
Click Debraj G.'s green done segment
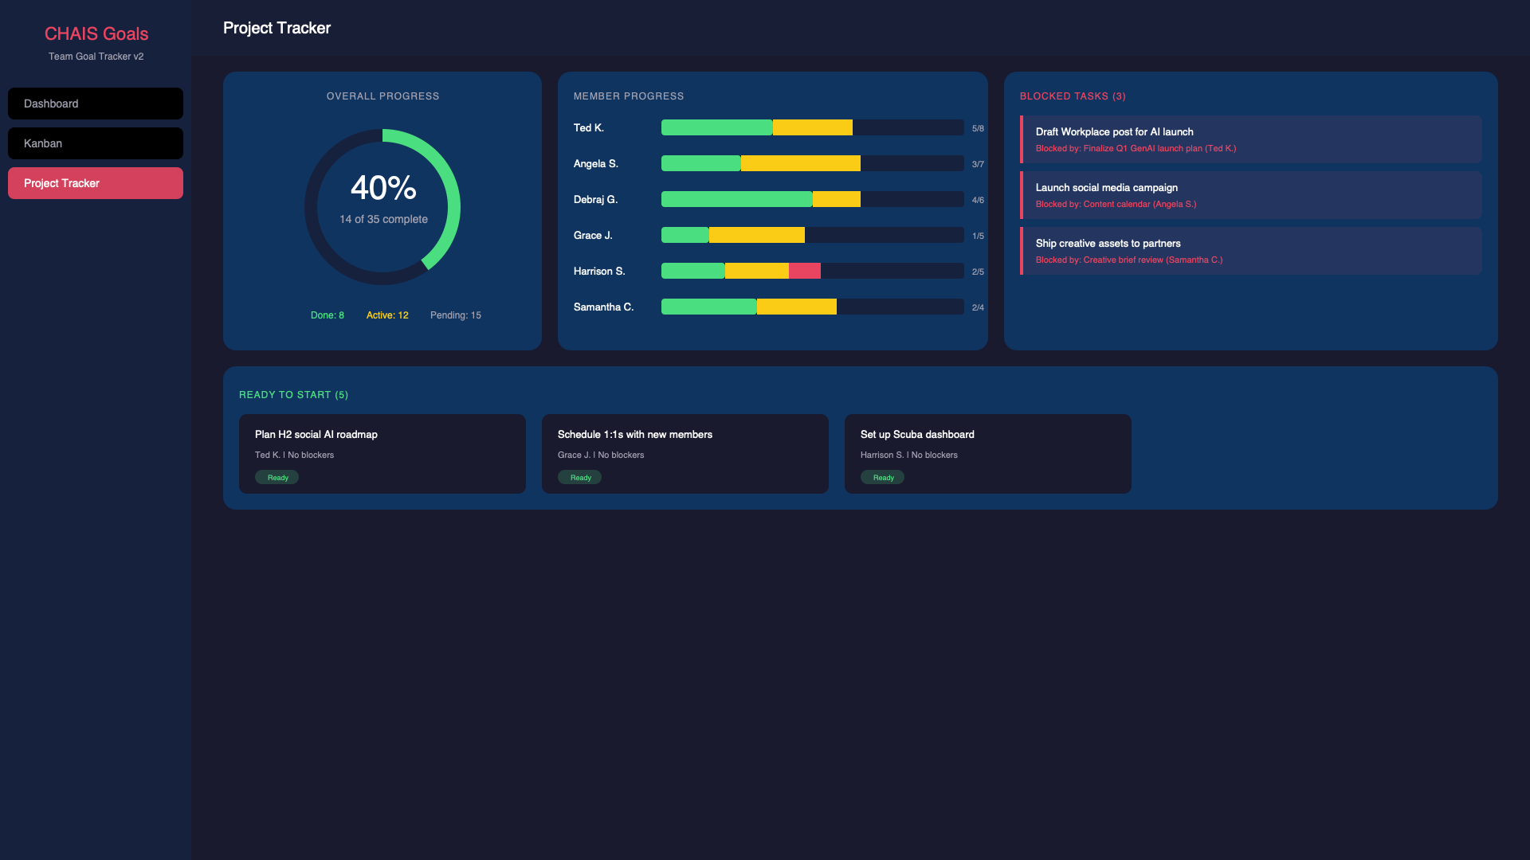pos(736,199)
